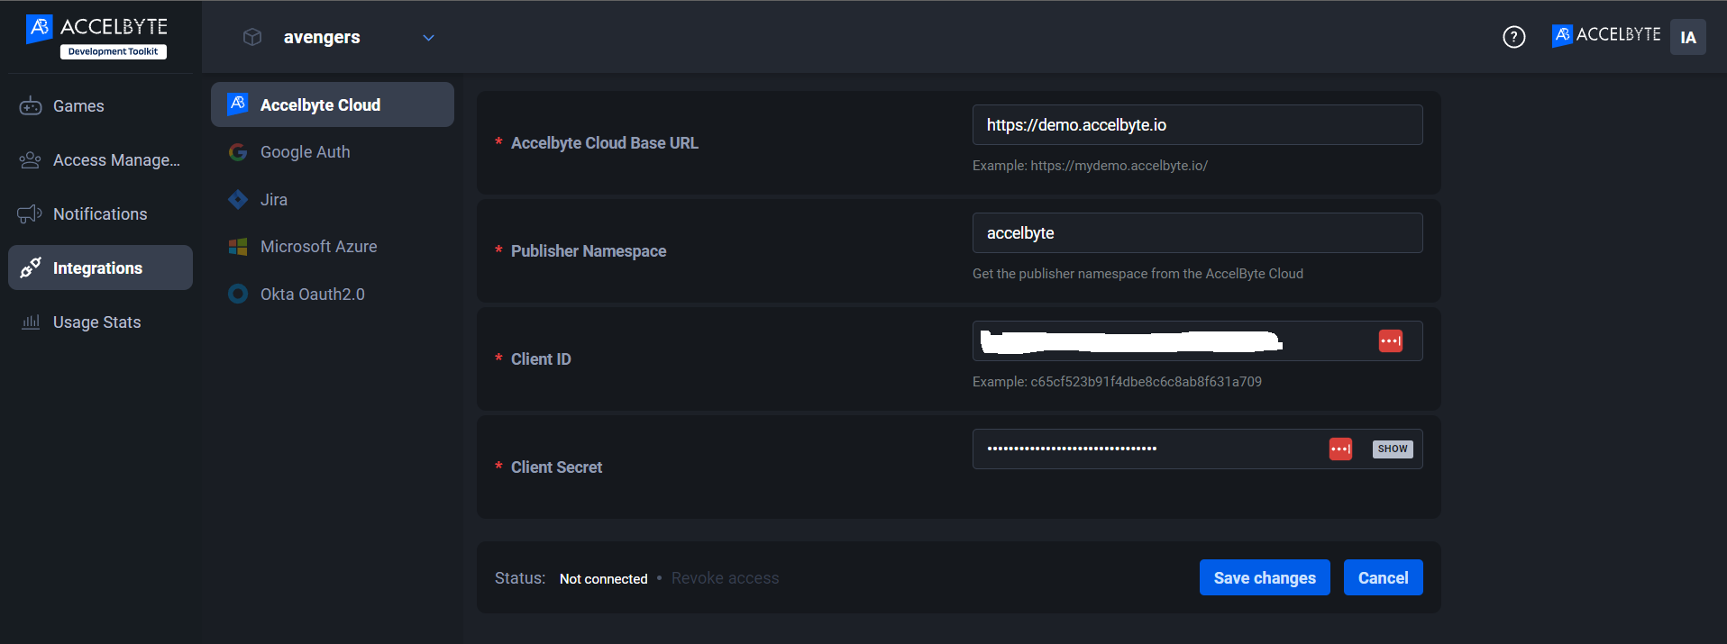The width and height of the screenshot is (1727, 644).
Task: Click the Accelbyte Cloud logo icon
Action: 238,104
